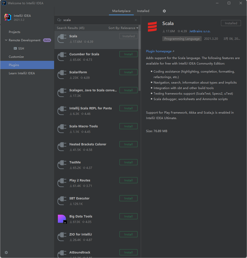
Task: Click the plugin list scrollbar
Action: point(140,58)
